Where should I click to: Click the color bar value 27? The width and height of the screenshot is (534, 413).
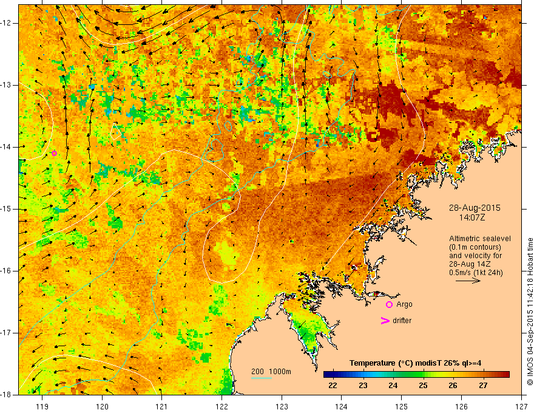(x=483, y=386)
